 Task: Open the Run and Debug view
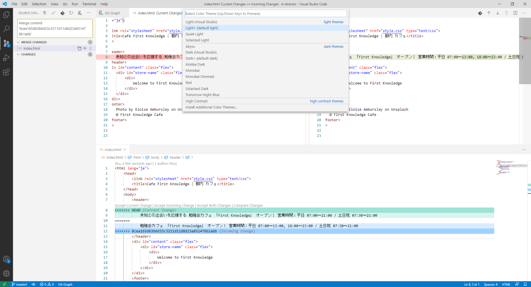click(x=6, y=58)
